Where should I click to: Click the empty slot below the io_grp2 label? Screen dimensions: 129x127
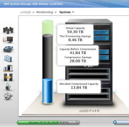coord(89,71)
